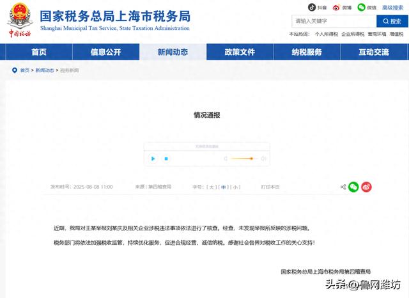Click the blue 搜索 search button
The width and height of the screenshot is (409, 298).
tap(391, 21)
